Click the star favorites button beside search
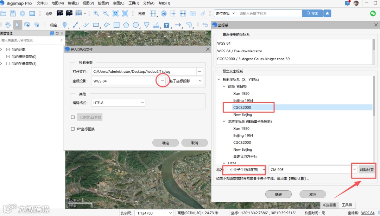 click(x=327, y=13)
